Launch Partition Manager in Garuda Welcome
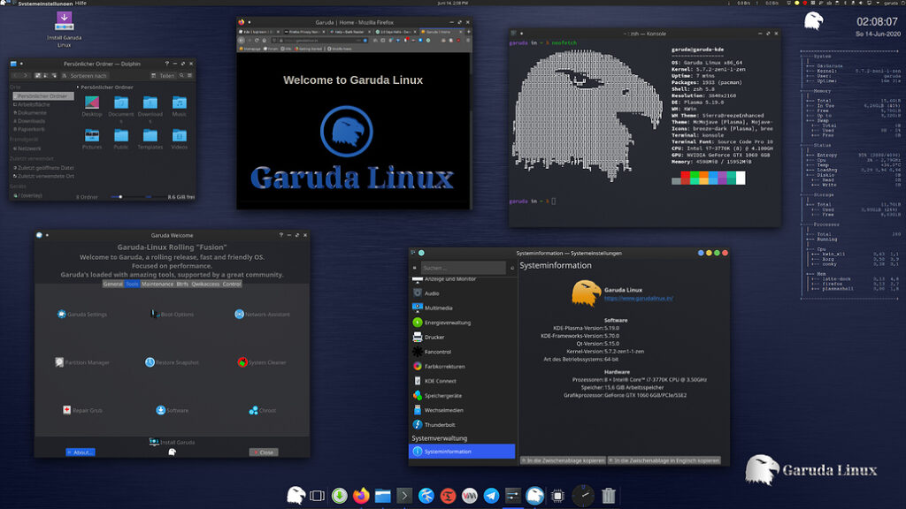Screen dimensions: 906x509 click(x=59, y=361)
